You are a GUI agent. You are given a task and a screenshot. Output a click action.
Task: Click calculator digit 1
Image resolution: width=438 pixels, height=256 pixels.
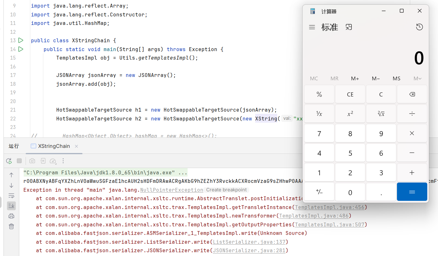click(319, 173)
